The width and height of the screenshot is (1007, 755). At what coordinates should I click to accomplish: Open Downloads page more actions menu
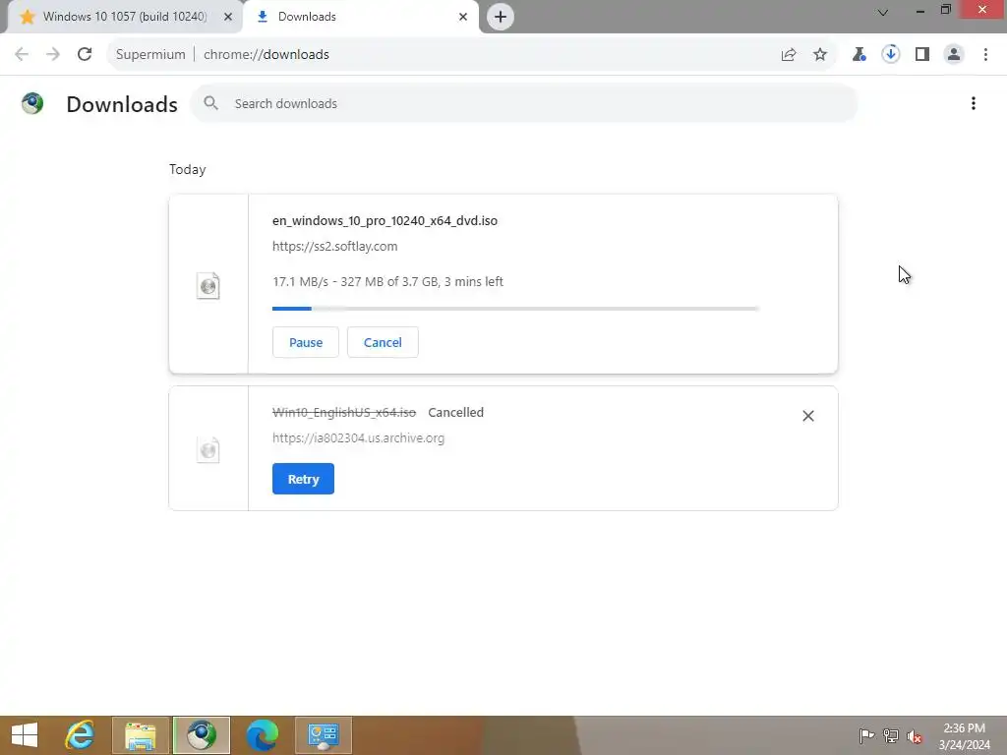[974, 103]
